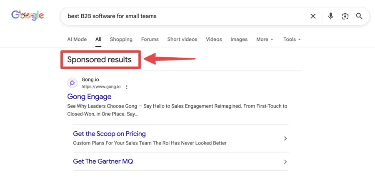Open Get the Scoop on Pricing sitelink
375x184 pixels.
[109, 134]
